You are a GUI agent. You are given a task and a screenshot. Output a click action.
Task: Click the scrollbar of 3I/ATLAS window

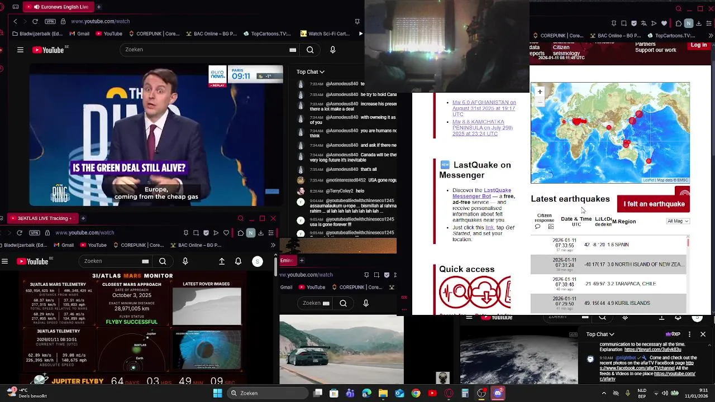coord(276,268)
